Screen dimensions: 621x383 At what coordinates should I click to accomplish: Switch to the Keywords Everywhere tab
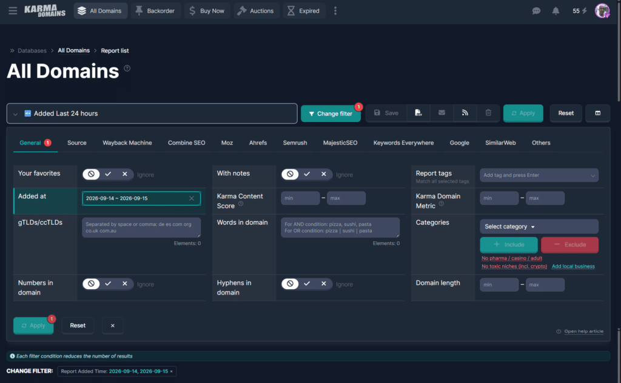point(403,143)
